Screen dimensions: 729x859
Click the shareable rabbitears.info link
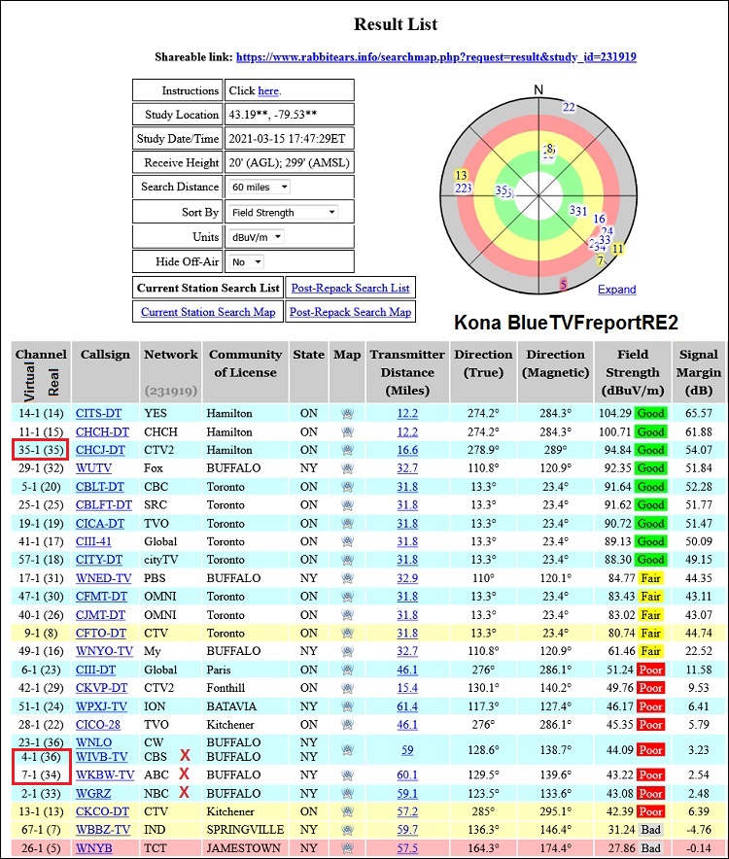point(436,57)
